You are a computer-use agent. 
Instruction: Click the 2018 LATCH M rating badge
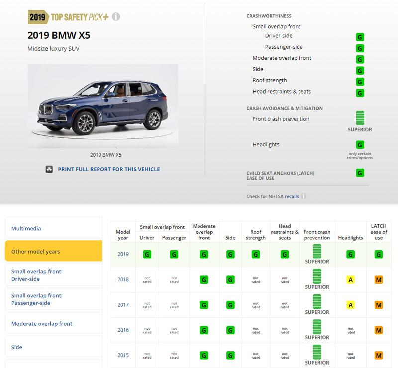379,280
